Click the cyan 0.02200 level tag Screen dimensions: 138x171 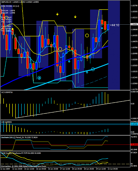coord(134,124)
